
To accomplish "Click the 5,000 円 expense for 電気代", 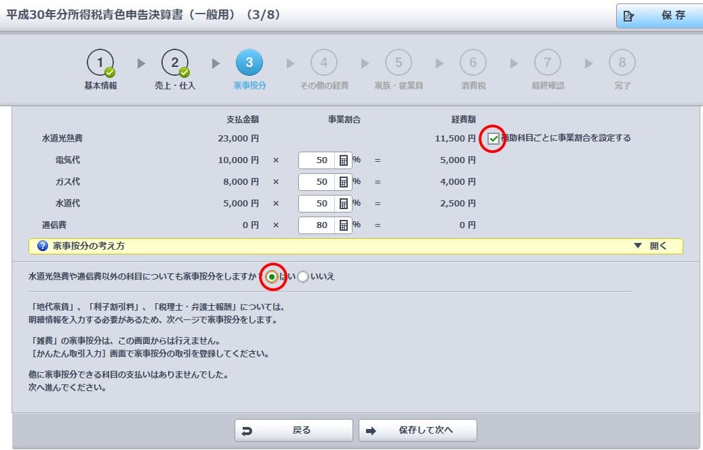I will coord(458,160).
